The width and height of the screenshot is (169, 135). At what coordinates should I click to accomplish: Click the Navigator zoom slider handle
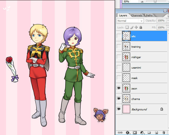click(155, 1)
